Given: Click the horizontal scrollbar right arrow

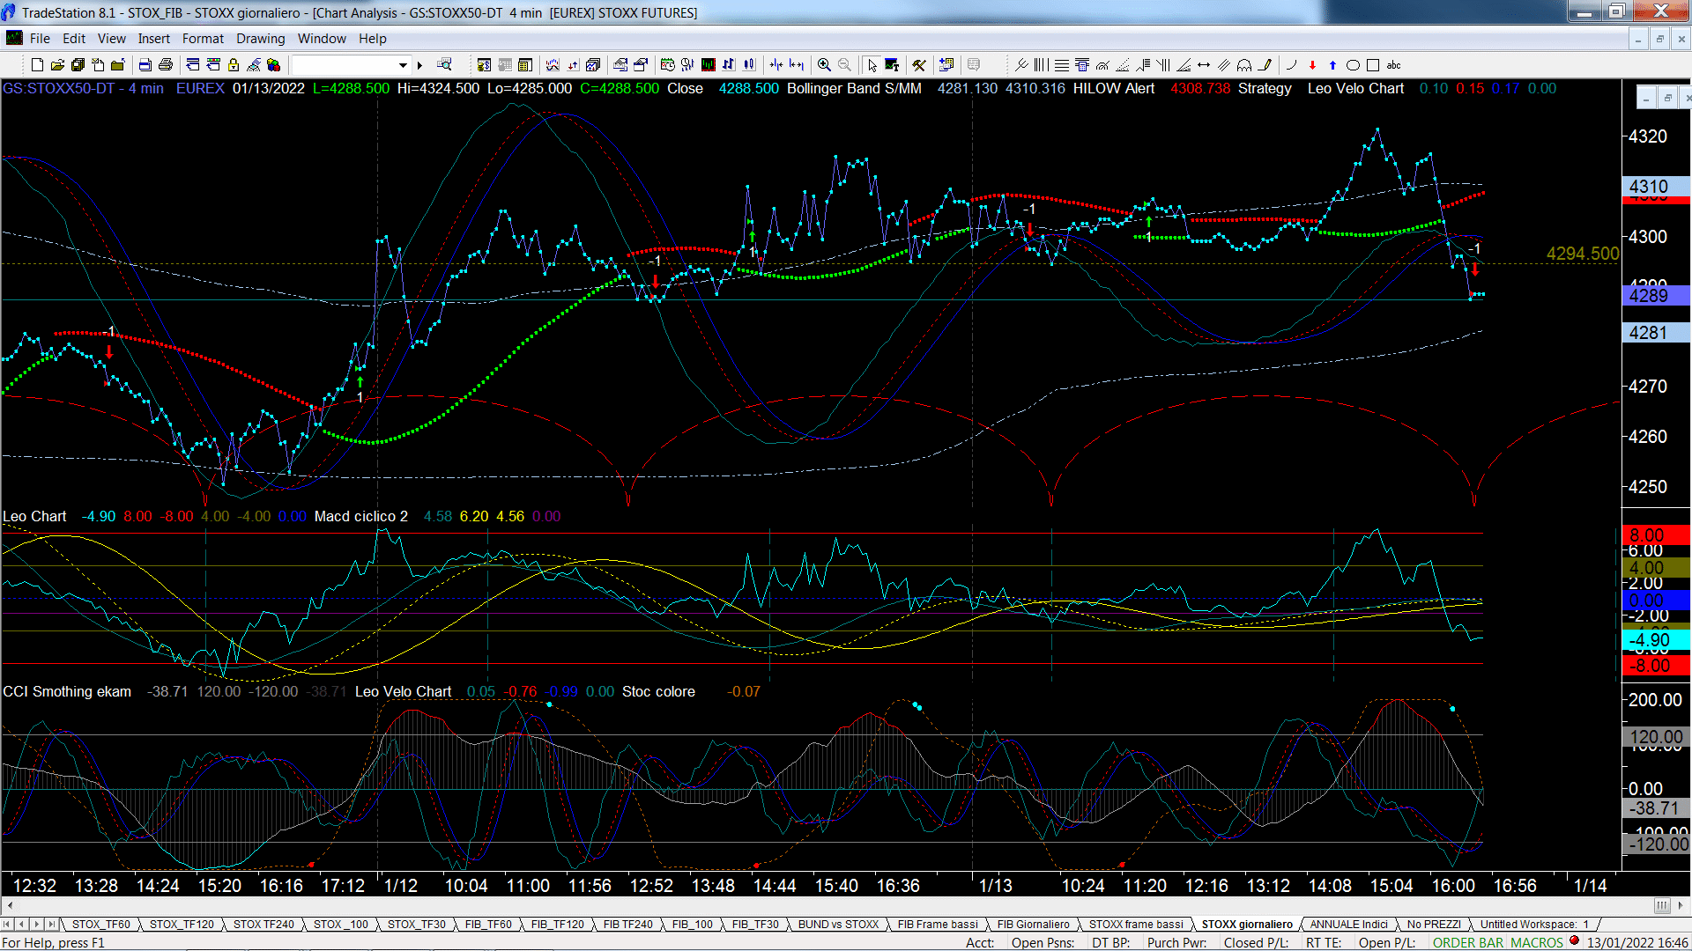Looking at the screenshot, I should click(x=1681, y=905).
